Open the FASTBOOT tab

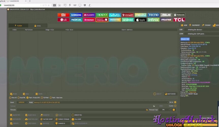(194, 25)
